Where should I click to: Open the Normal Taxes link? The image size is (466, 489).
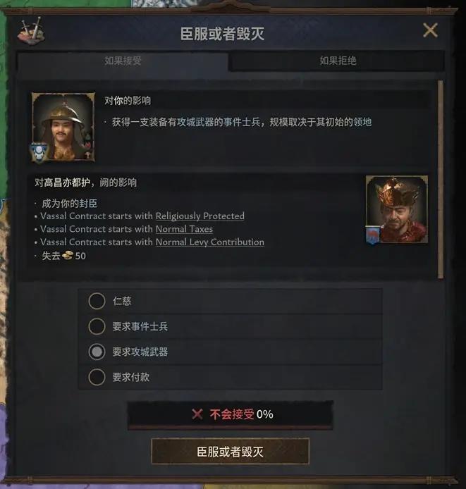[x=184, y=229]
